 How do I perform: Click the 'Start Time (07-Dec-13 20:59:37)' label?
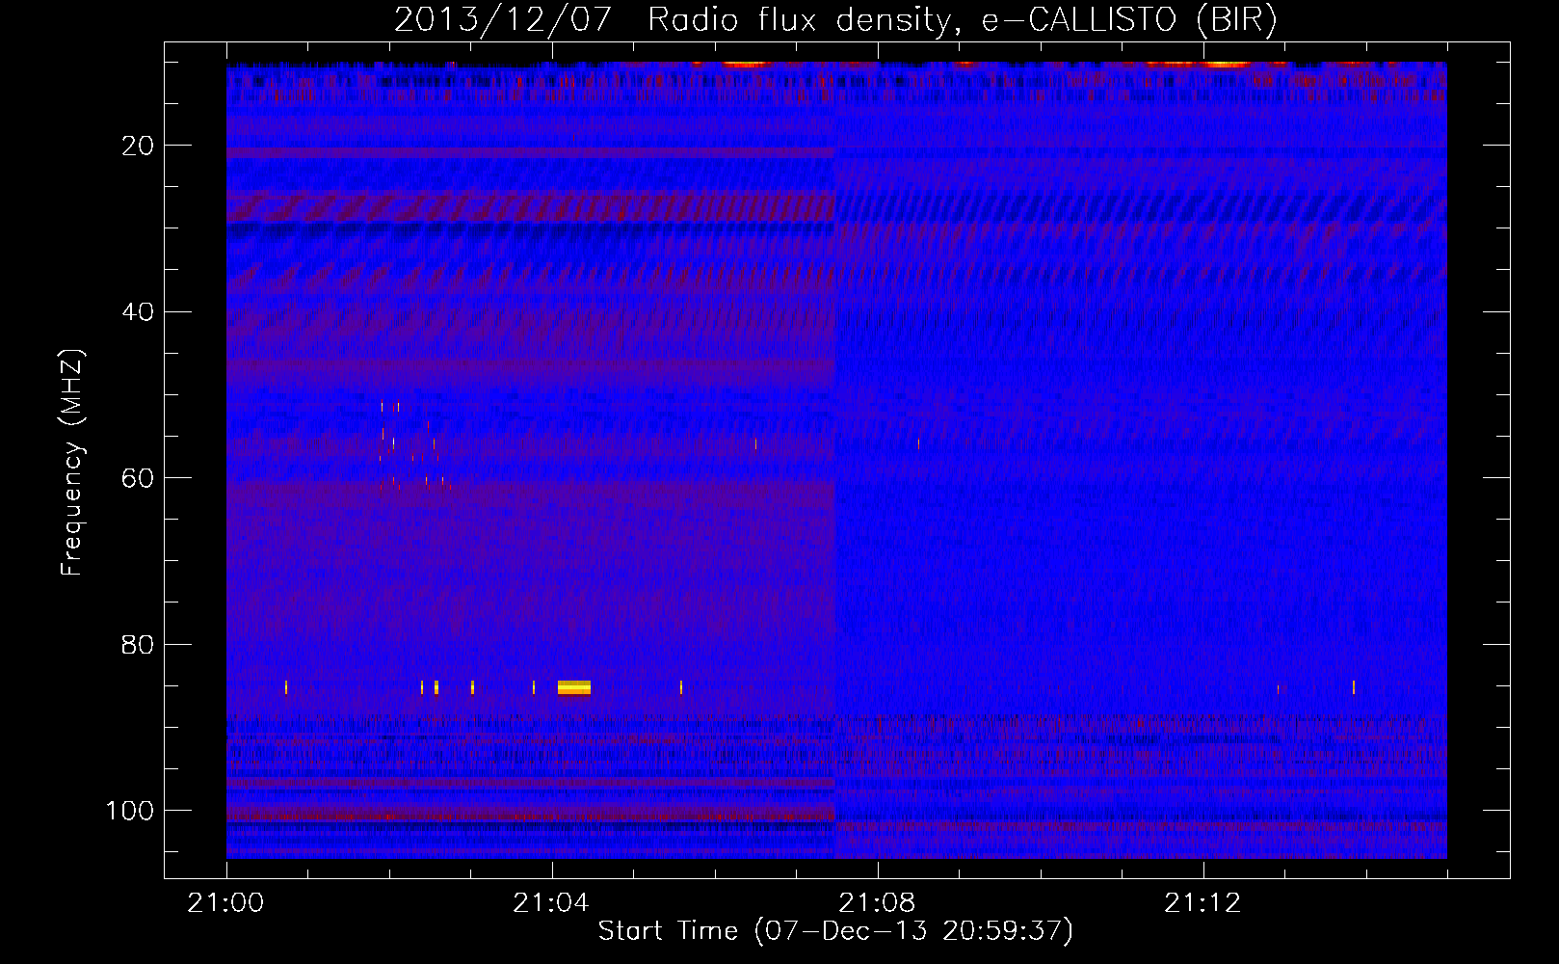click(835, 931)
